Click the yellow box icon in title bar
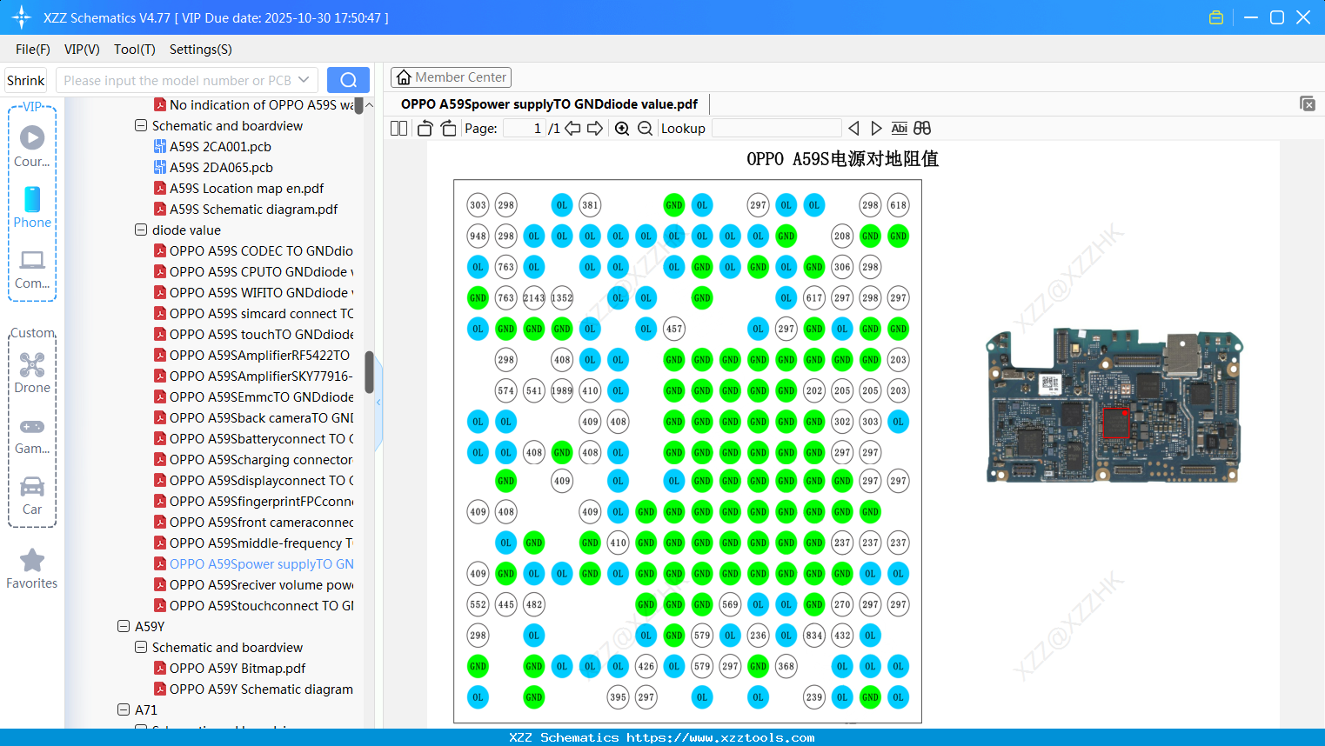This screenshot has width=1325, height=746. tap(1216, 17)
